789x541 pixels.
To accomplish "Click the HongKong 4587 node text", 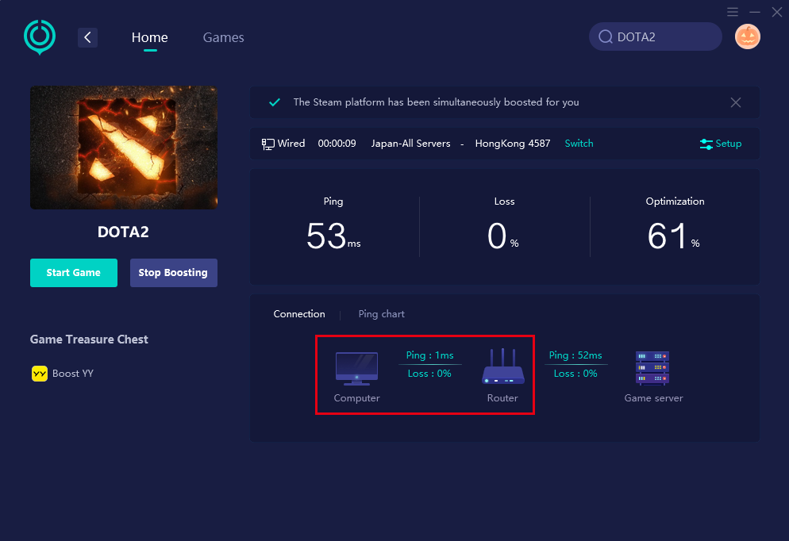I will [513, 144].
